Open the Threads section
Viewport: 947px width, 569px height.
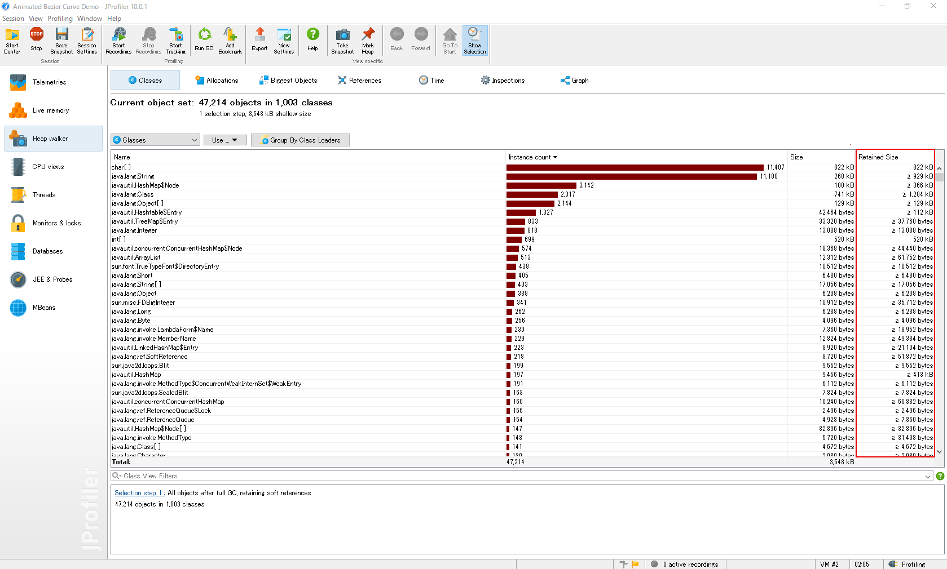coord(54,195)
